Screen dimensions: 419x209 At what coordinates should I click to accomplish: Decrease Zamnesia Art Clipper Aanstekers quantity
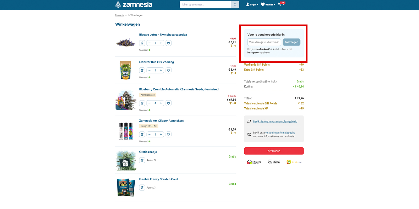(x=150, y=135)
